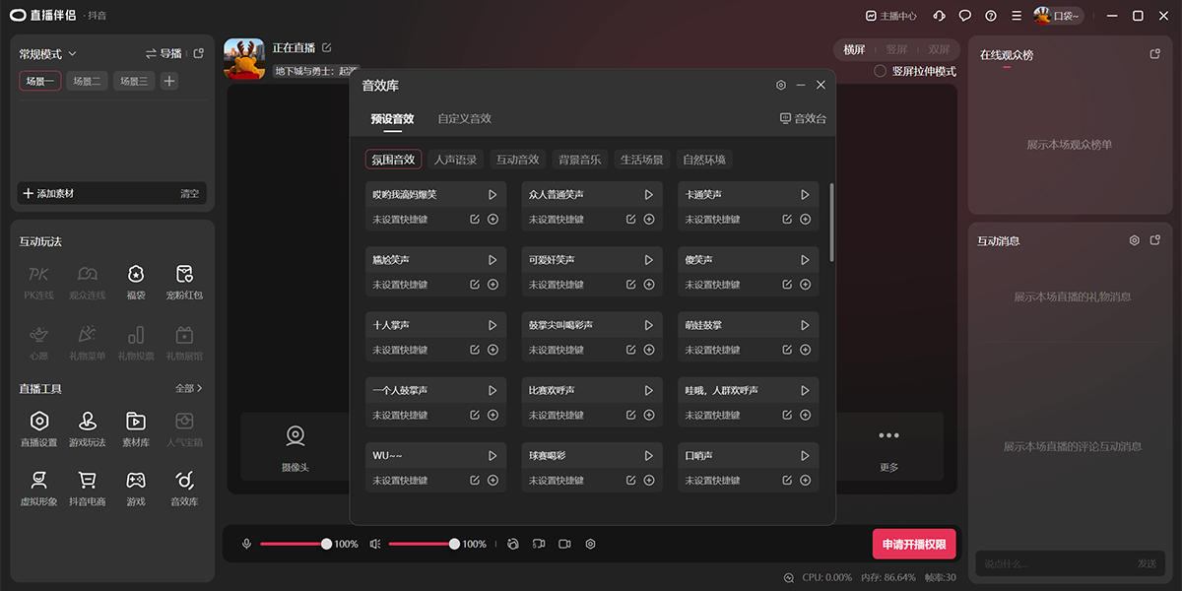Open the 音效台 sound effect deck
The width and height of the screenshot is (1182, 591).
pos(803,118)
